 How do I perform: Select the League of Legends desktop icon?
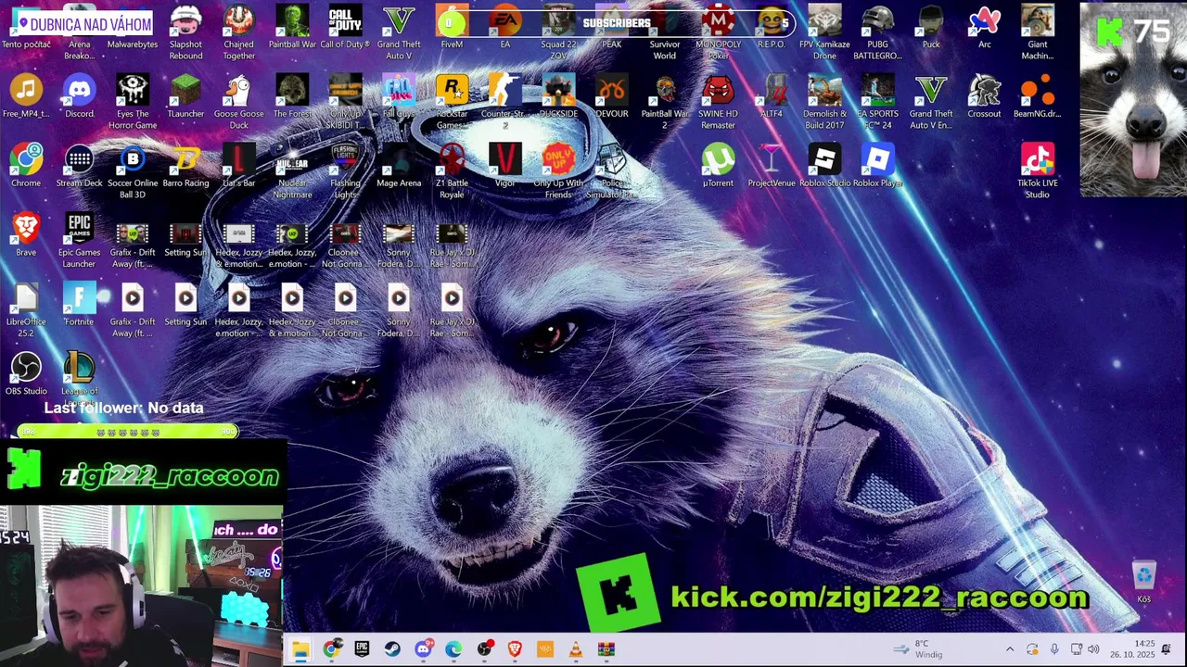point(79,375)
